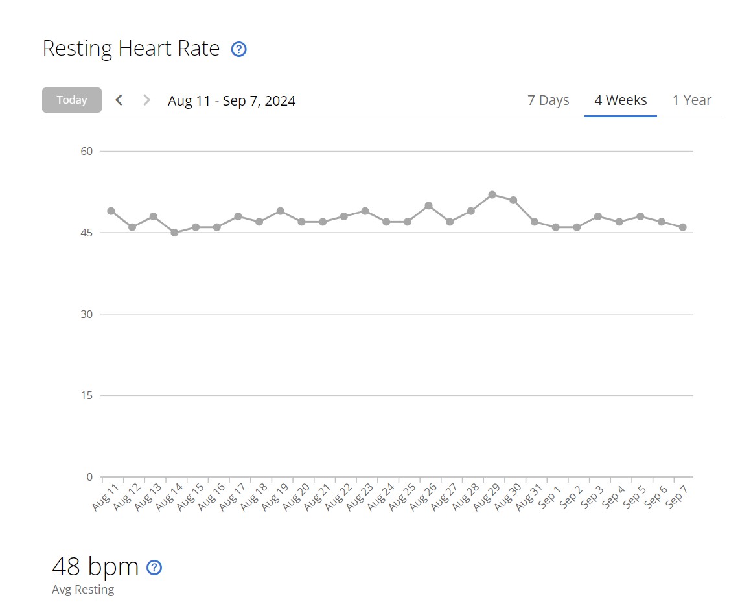
Task: Select the Aug 28 data point
Action: 471,211
